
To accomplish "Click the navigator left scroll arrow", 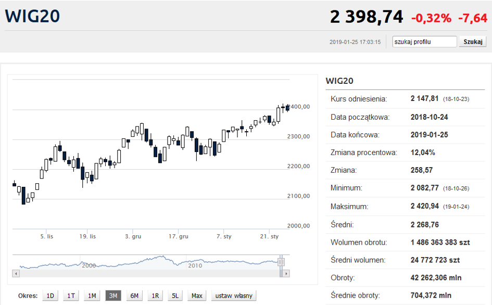I will click(16, 273).
